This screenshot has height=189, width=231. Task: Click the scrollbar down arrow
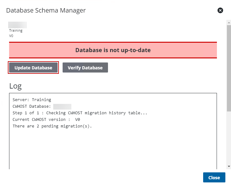229,166
